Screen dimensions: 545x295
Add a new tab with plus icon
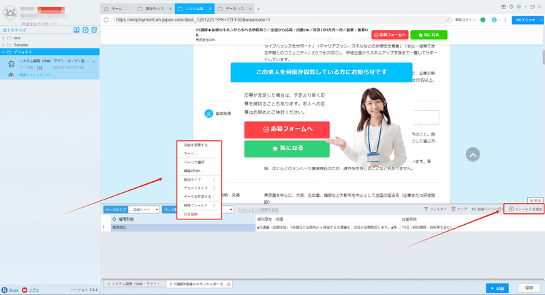tap(258, 9)
